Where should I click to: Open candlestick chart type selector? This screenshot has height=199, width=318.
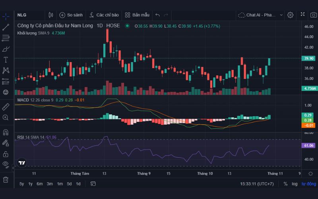pos(50,15)
